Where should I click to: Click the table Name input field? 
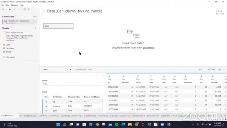pyautogui.click(x=72, y=84)
